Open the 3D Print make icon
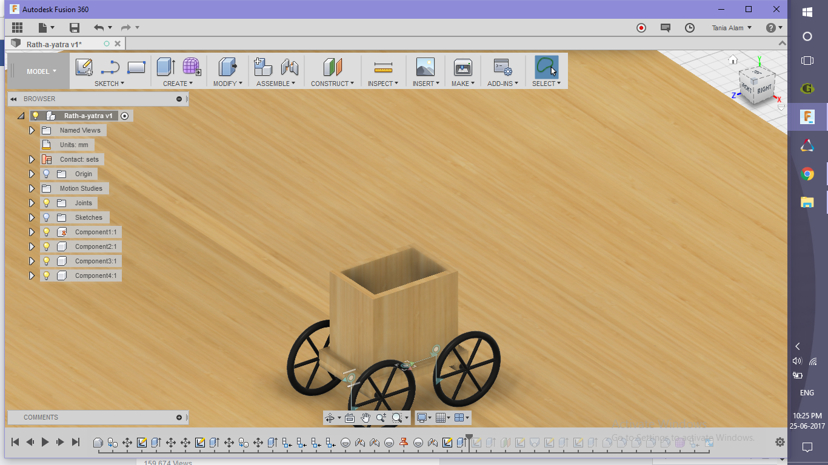Screen dimensions: 828x465 tap(462, 67)
